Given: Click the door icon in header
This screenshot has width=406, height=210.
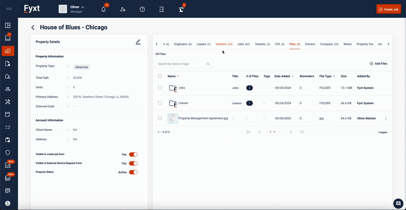Looking at the screenshot, I should pyautogui.click(x=161, y=9).
